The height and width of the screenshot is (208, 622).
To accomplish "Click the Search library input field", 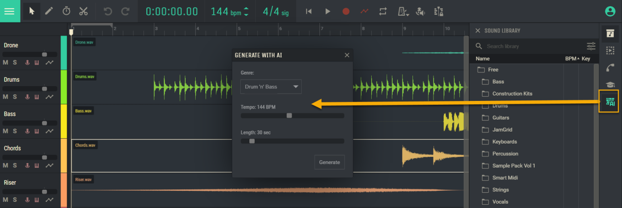I will pos(532,46).
